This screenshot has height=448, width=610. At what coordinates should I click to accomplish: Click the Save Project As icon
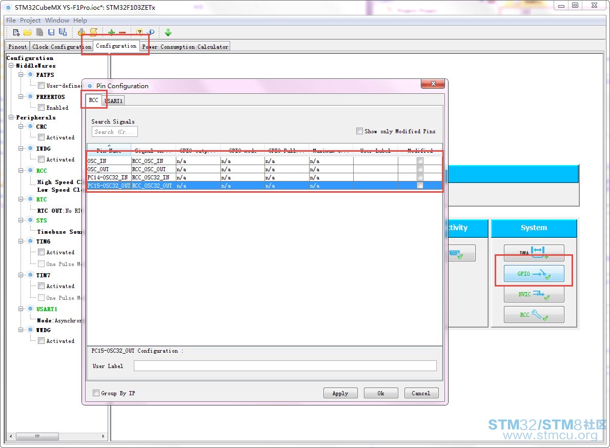click(x=63, y=32)
